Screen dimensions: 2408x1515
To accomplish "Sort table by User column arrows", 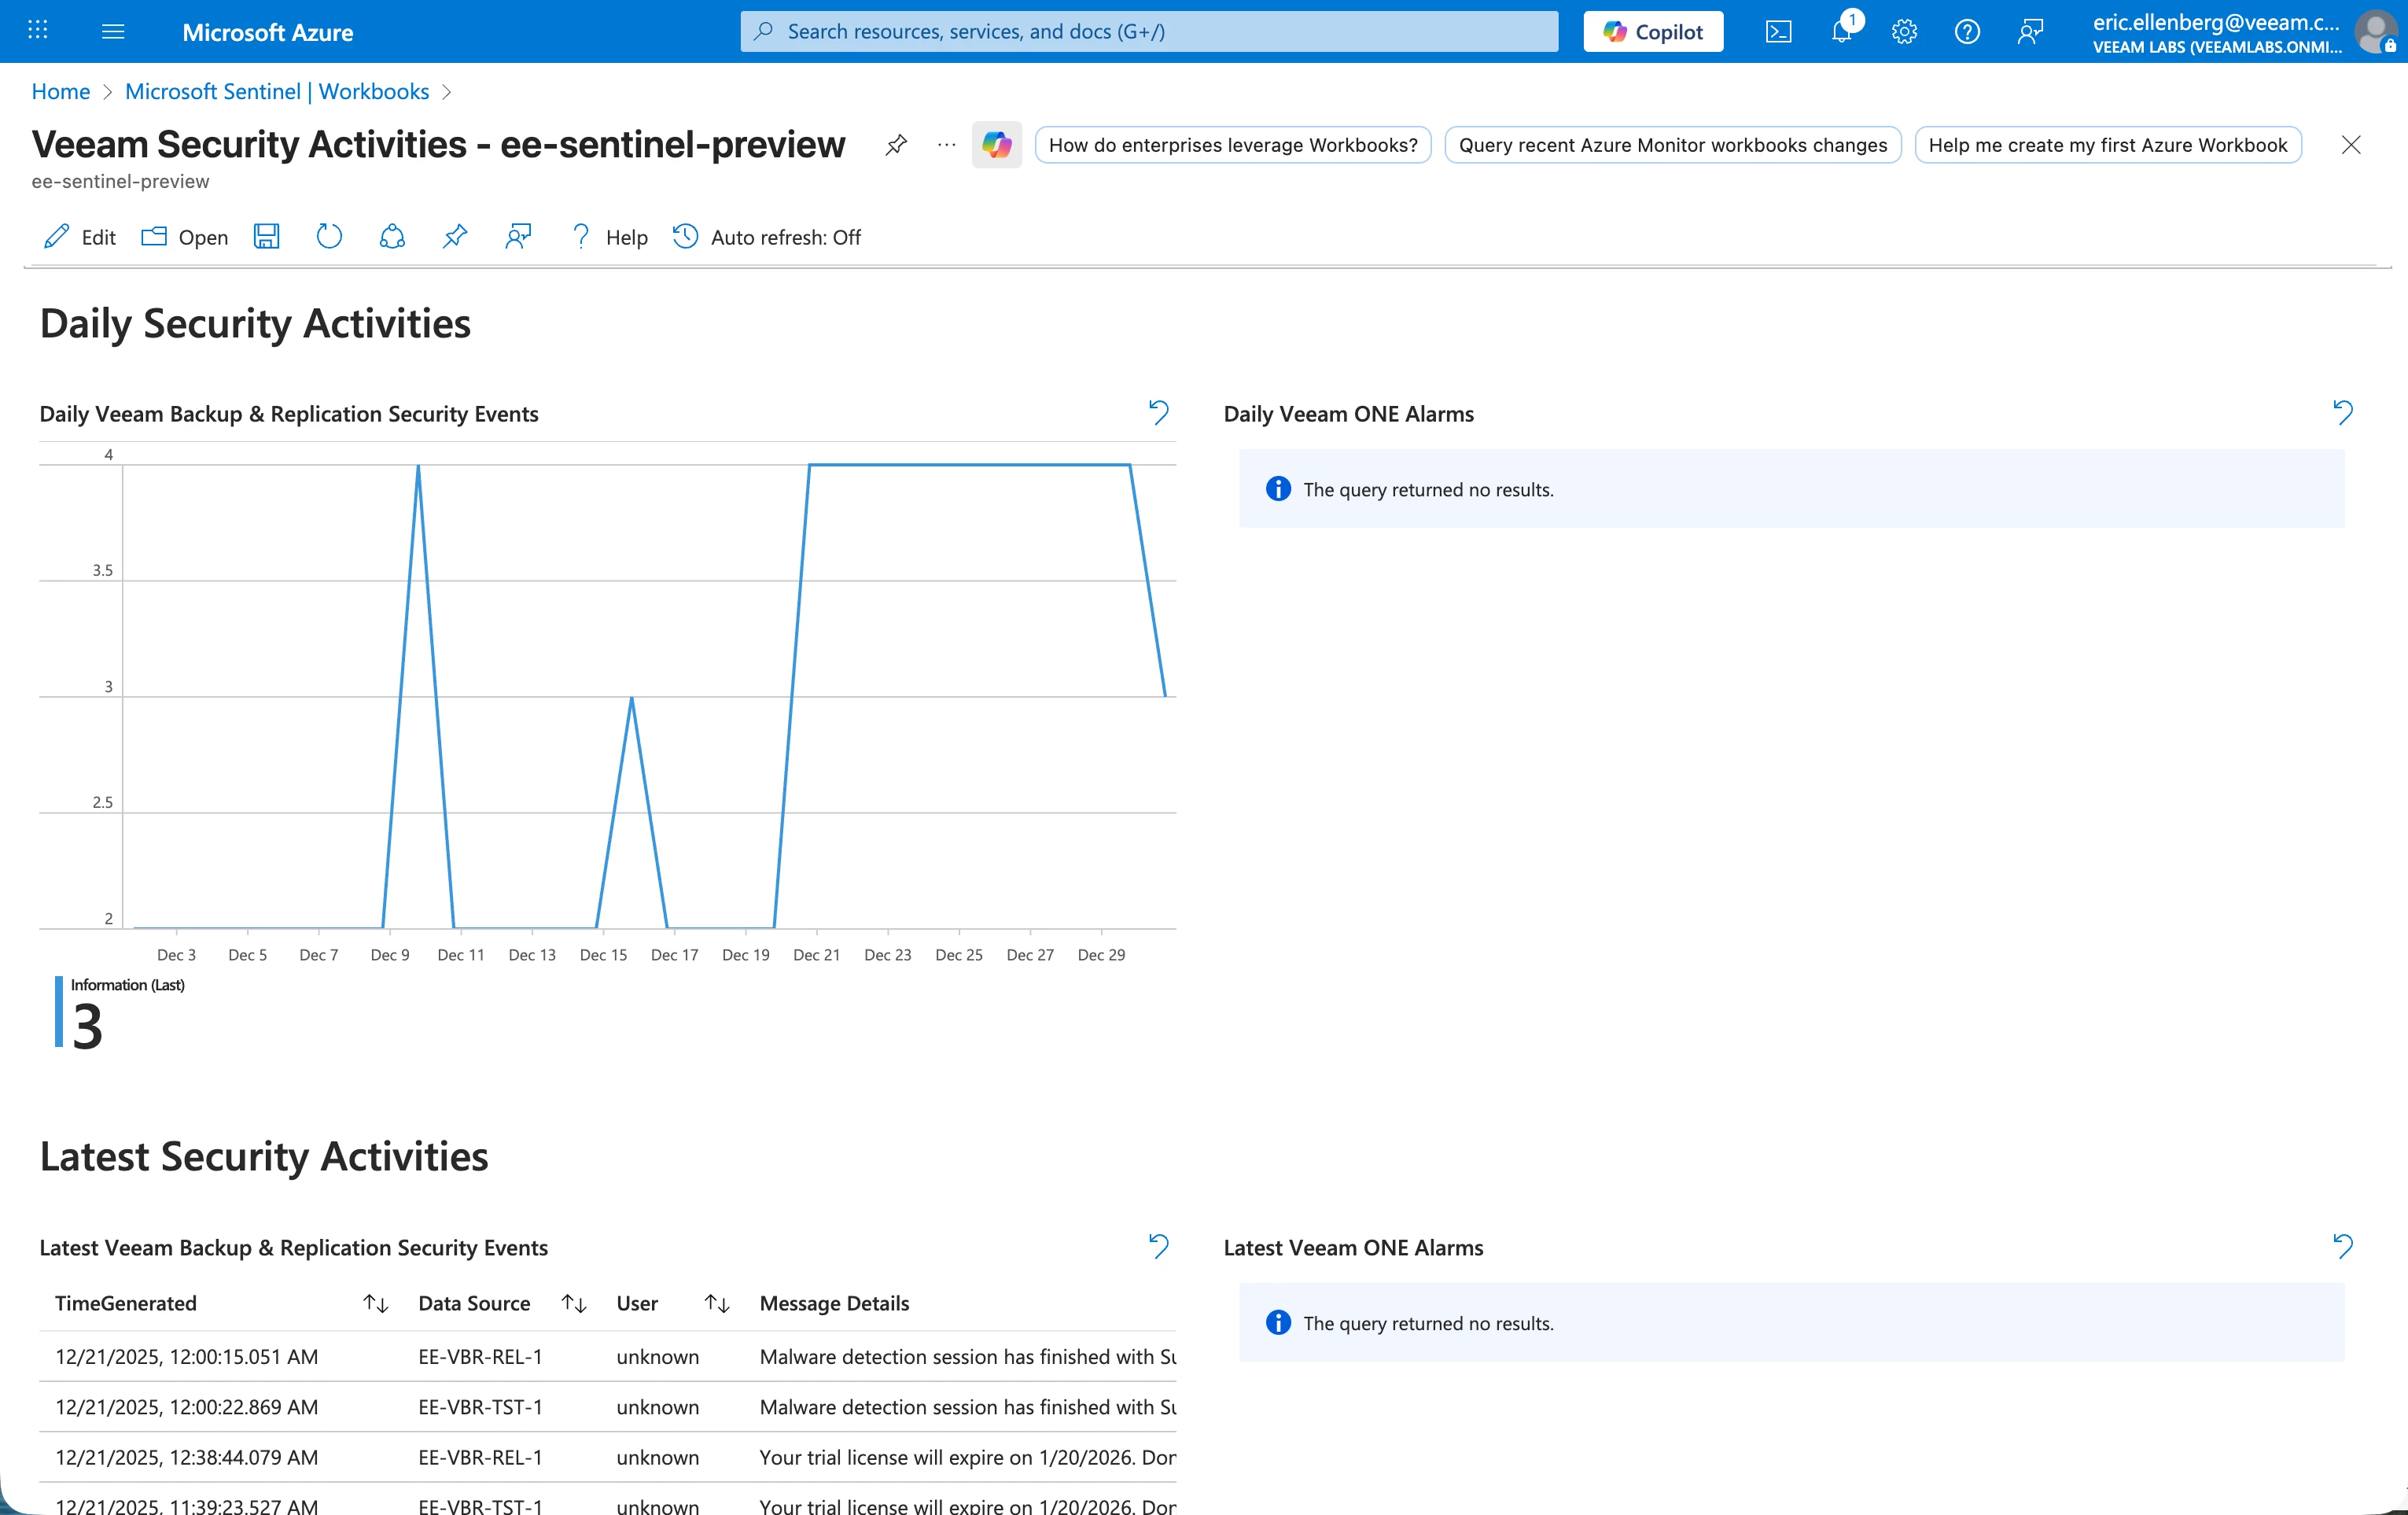I will click(x=717, y=1303).
